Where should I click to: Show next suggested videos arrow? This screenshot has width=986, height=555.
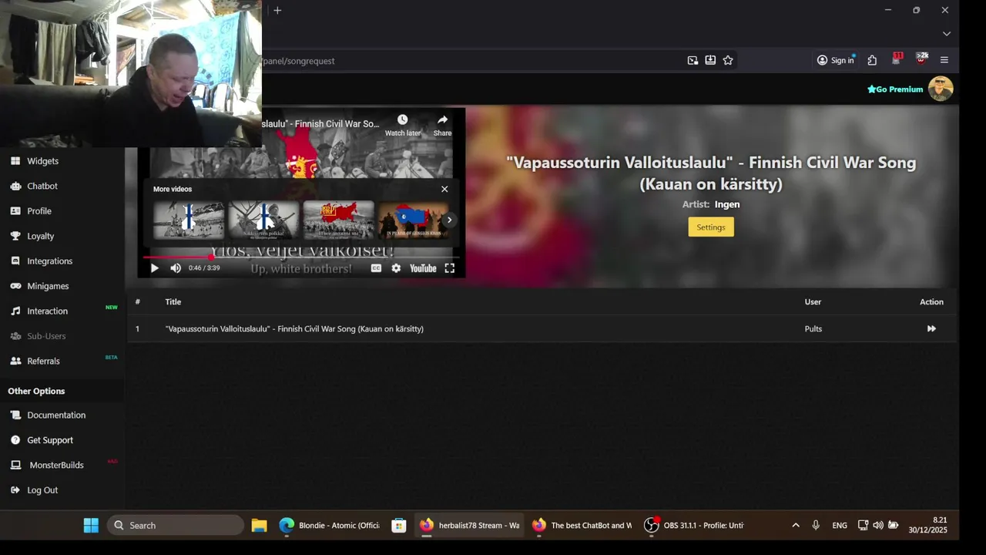pos(449,220)
